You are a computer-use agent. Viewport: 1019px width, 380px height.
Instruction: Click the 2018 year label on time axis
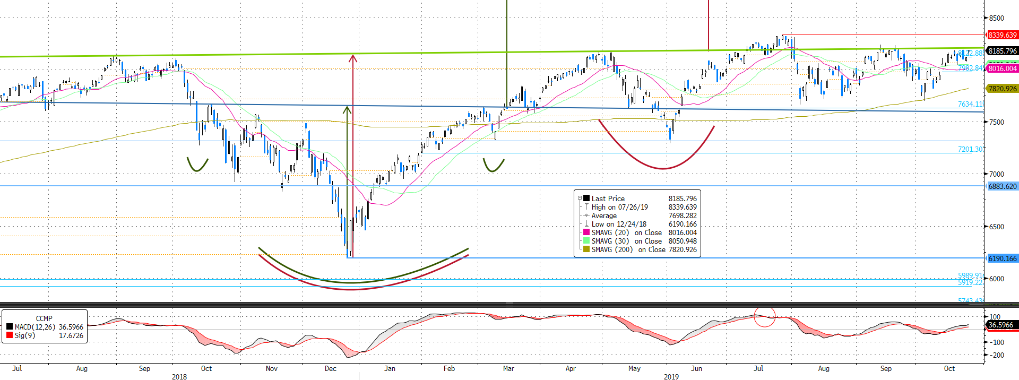(179, 377)
